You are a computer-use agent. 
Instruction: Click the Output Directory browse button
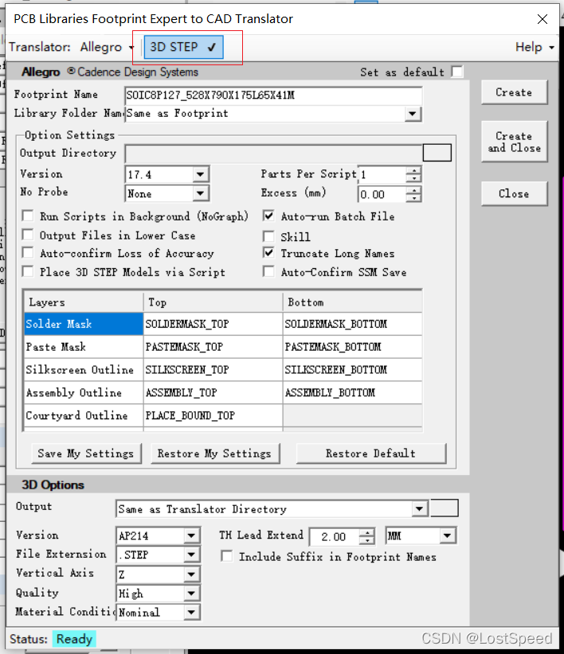[437, 153]
